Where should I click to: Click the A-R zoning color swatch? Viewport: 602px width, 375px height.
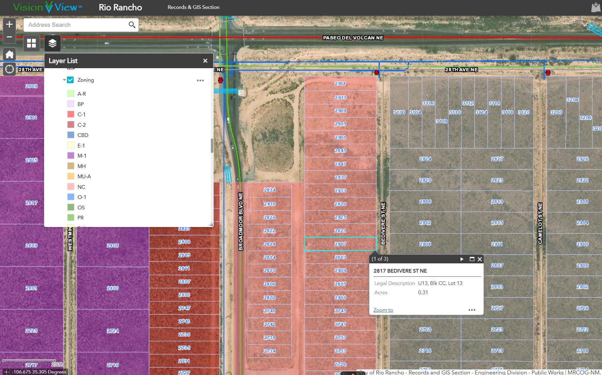pos(71,94)
